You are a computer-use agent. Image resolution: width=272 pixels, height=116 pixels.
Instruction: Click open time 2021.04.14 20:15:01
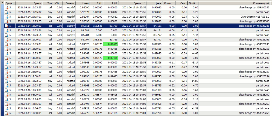pos(29,17)
